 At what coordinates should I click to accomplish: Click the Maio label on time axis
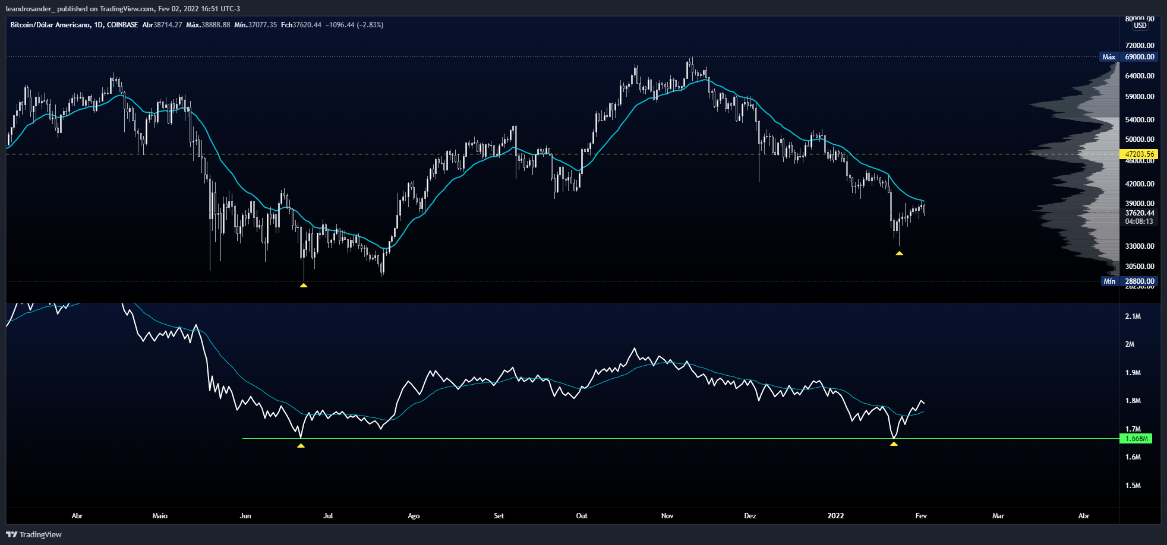tap(160, 516)
